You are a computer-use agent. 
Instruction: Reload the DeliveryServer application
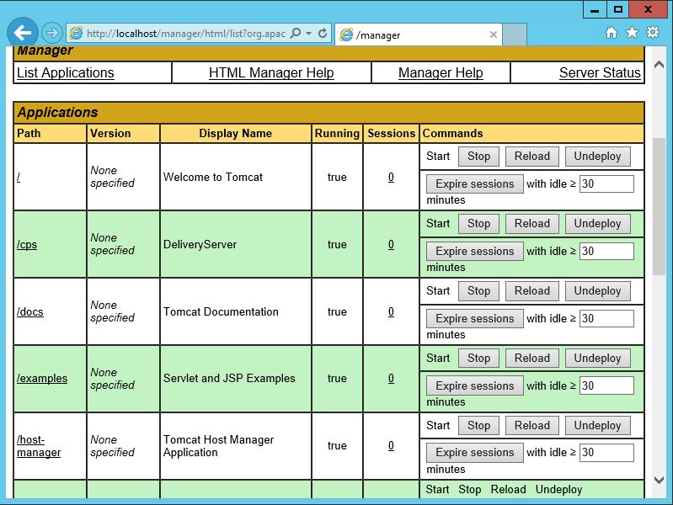[532, 224]
